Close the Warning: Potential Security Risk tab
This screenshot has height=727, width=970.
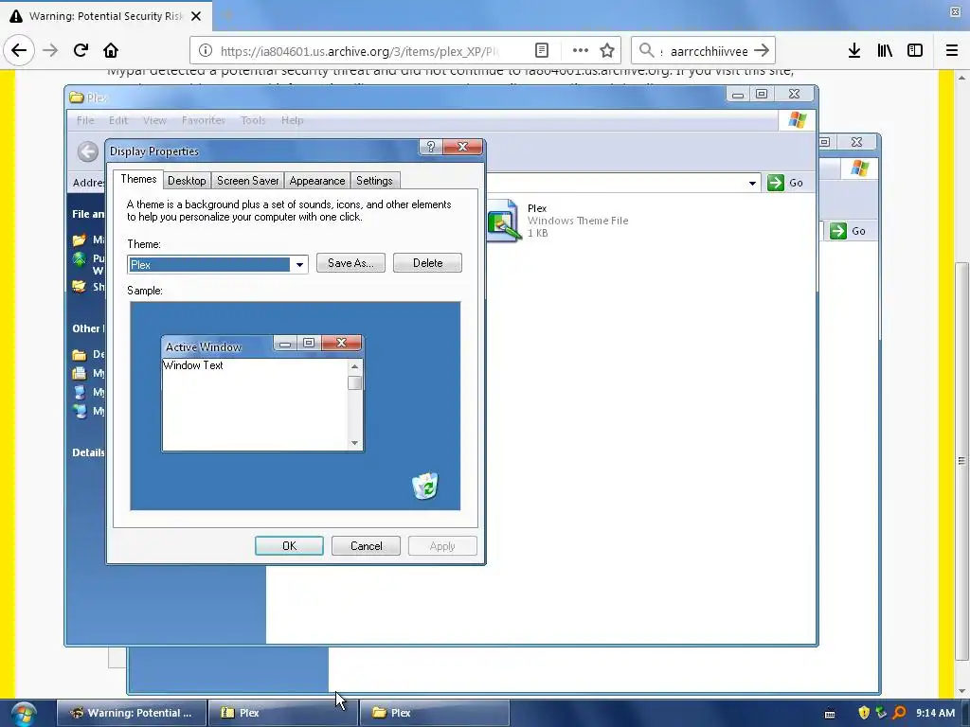point(196,16)
